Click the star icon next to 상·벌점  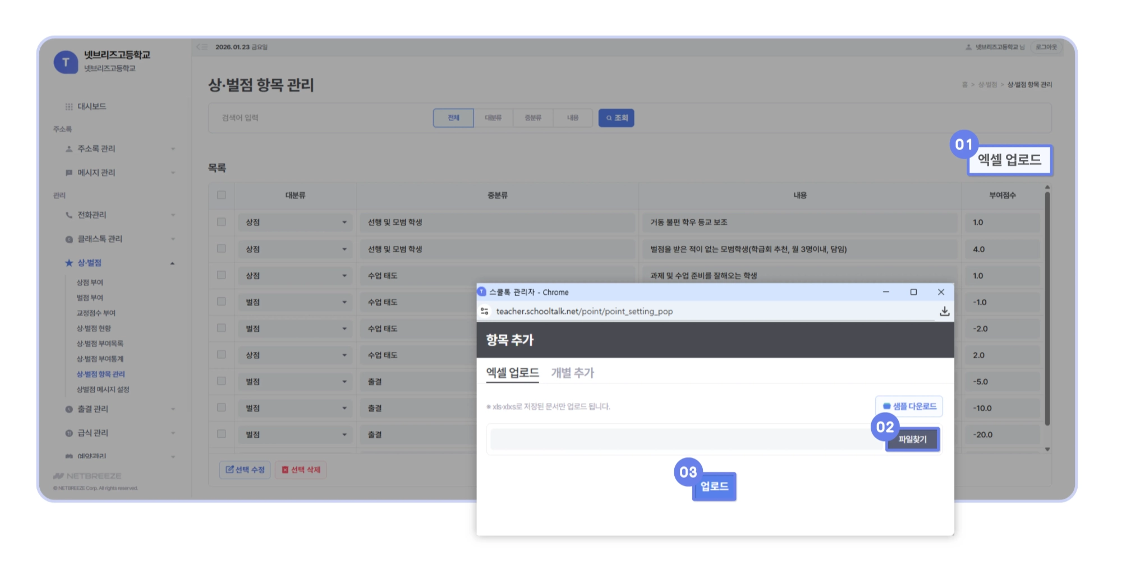(69, 263)
